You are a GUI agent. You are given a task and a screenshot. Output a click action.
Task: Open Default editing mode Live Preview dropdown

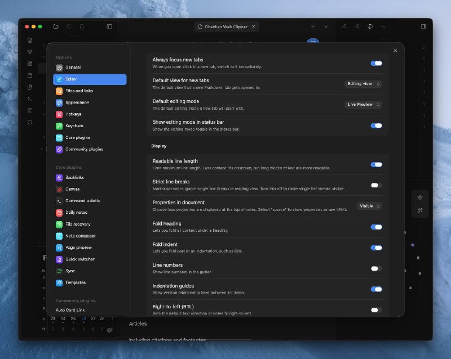tap(363, 105)
